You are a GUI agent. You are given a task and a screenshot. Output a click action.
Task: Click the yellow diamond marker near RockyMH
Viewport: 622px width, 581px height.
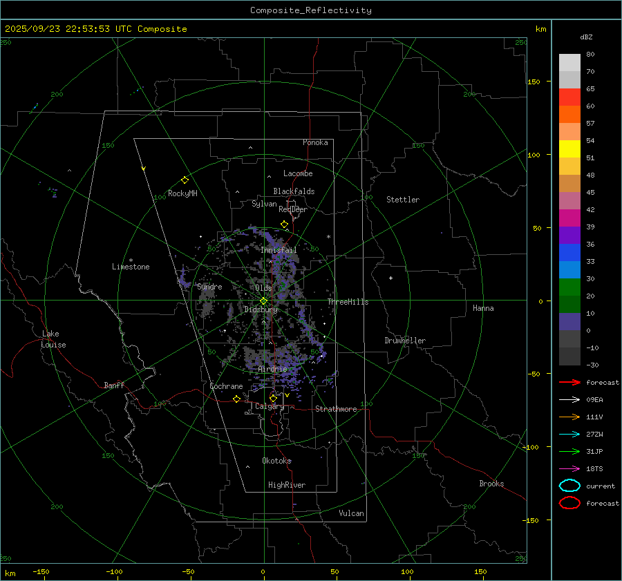pyautogui.click(x=185, y=180)
